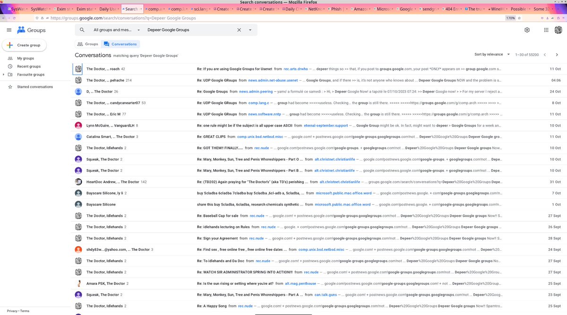Image resolution: width=567 pixels, height=315 pixels.
Task: Open the Google account avatar
Action: pos(558,30)
